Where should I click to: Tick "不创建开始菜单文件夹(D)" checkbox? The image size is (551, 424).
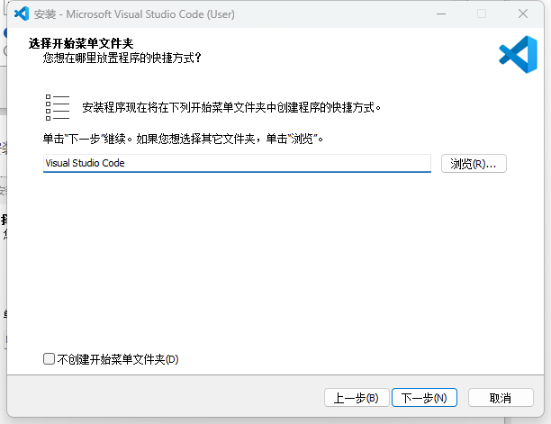[x=49, y=359]
